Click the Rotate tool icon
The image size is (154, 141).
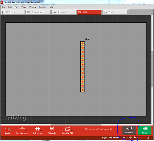point(7,129)
